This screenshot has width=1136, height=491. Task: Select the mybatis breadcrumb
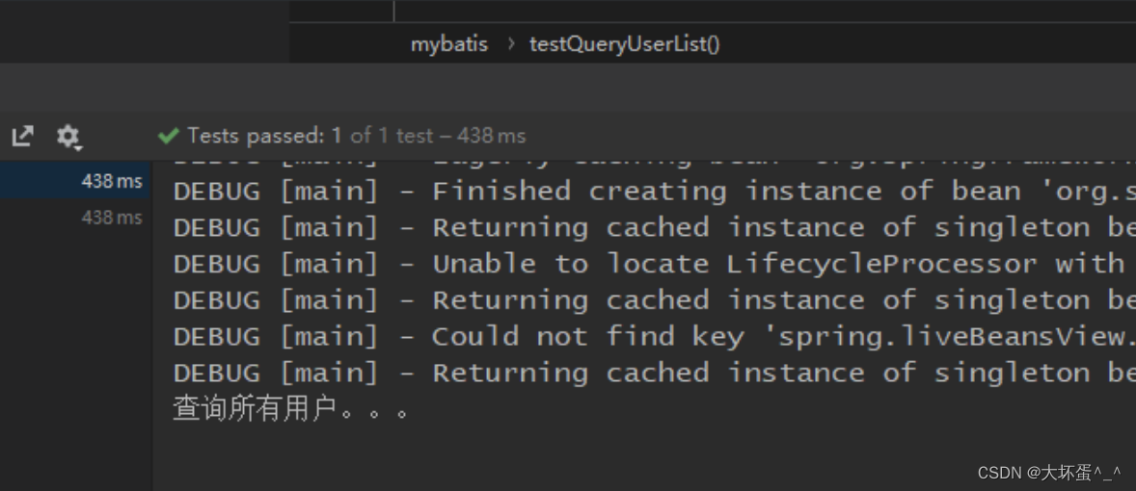coord(449,44)
